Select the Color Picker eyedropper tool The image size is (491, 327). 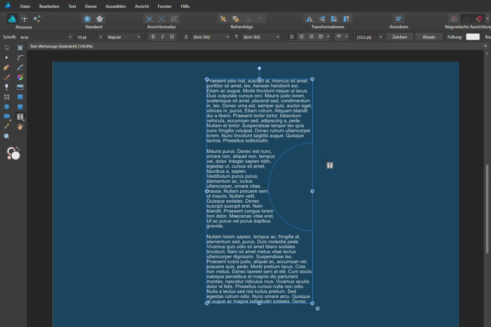[x=7, y=127]
